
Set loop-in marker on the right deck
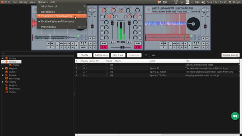coord(194,43)
